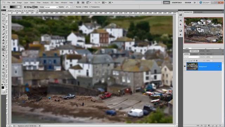225x127 pixels.
Task: Toggle Quick Mask mode in toolbox
Action: coord(4,92)
